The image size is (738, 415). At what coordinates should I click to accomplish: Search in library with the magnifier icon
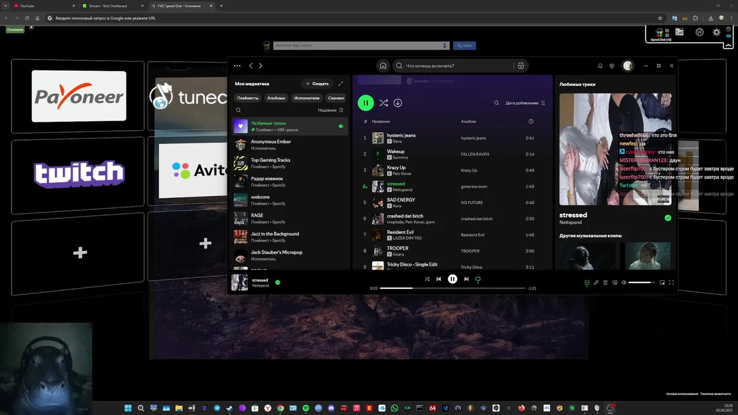coord(238,110)
